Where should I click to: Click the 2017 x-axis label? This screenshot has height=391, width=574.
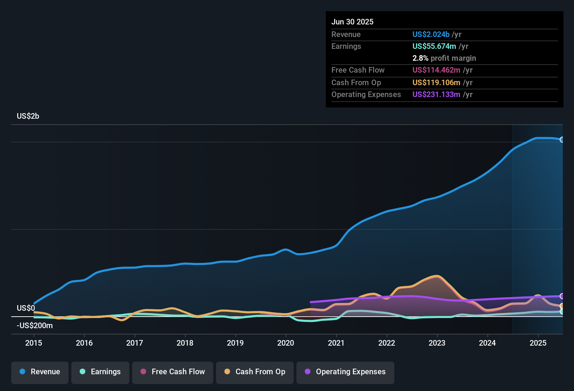click(135, 343)
